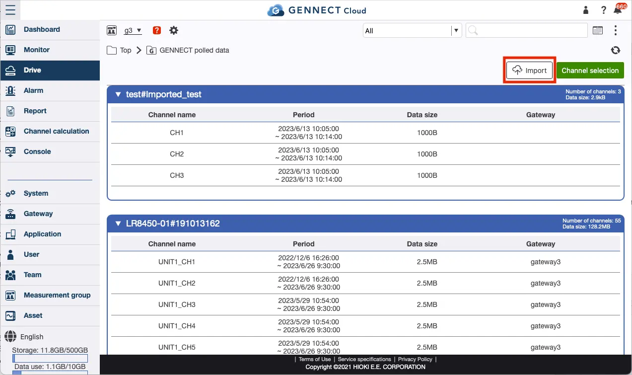Screen dimensions: 632x375
Task: Open the hamburger menu in the top-left corner
Action: (11, 10)
